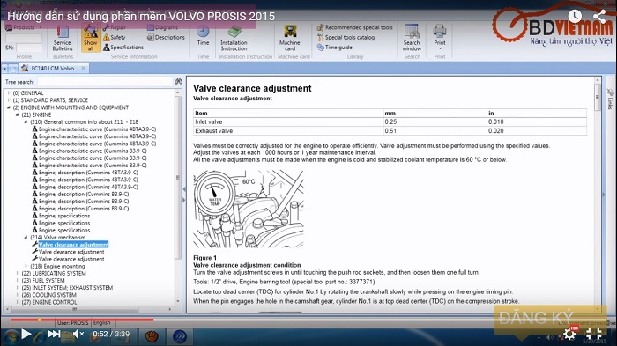617x346 pixels.
Task: Expand the (22) LUBRICATING SYSTEM node
Action: [x=18, y=273]
